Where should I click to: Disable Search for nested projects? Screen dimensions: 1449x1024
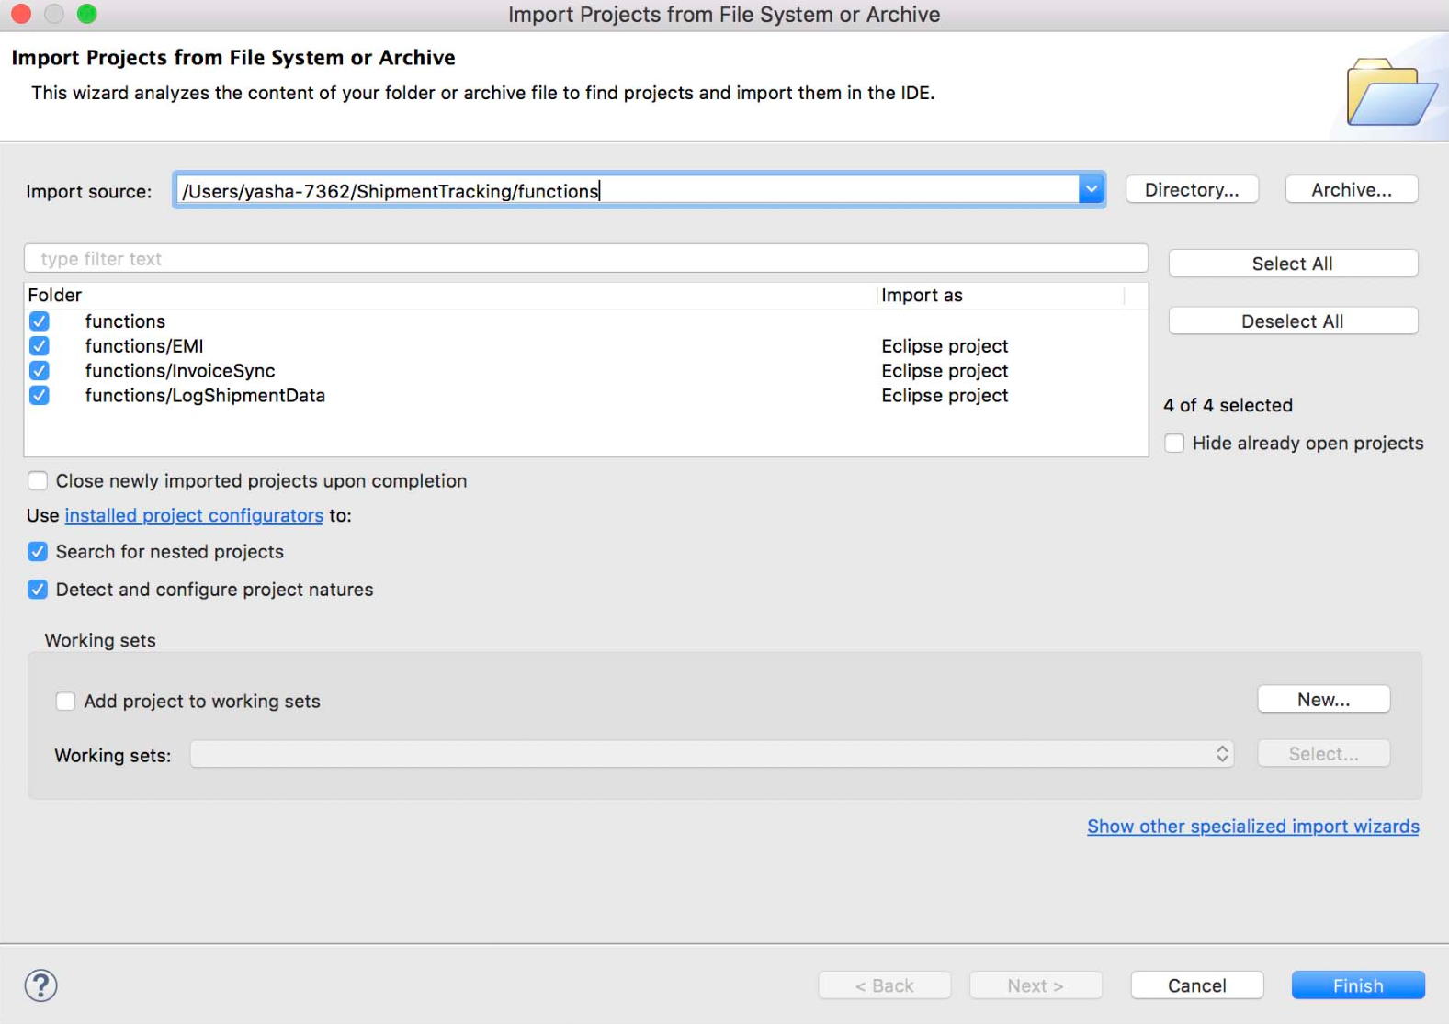click(x=38, y=552)
